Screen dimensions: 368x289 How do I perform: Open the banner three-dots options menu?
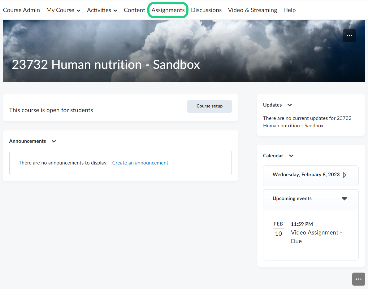point(349,36)
